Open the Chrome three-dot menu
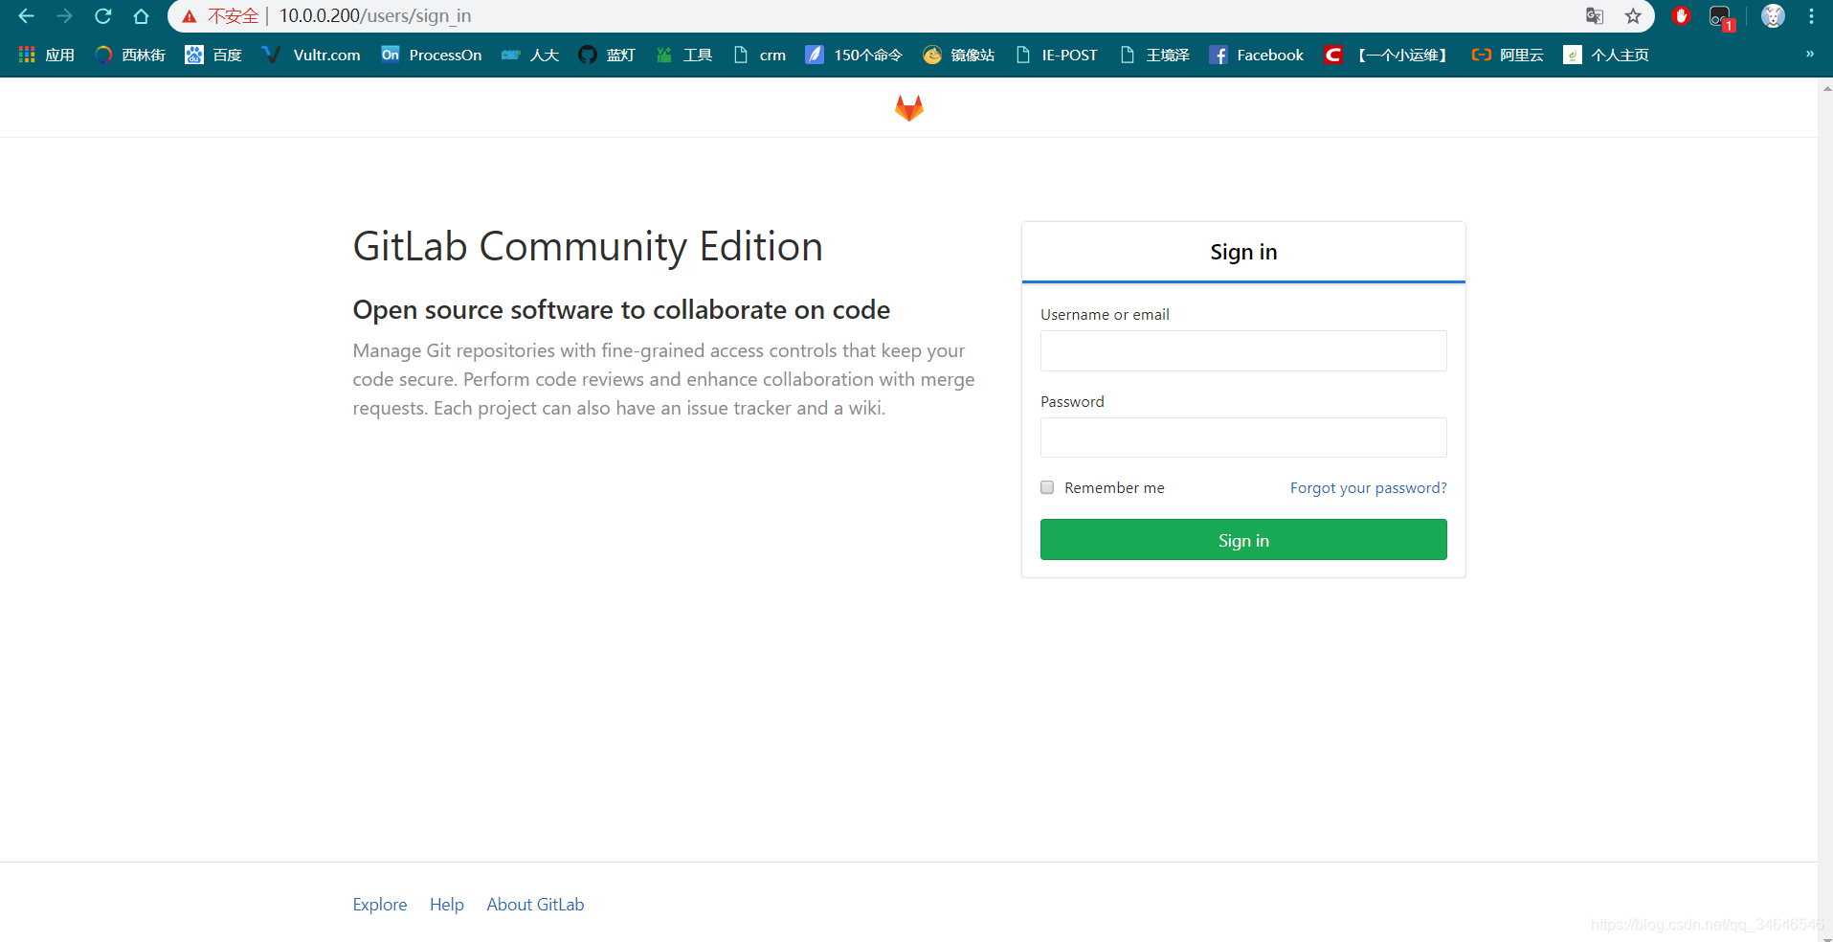The width and height of the screenshot is (1833, 942). click(x=1811, y=16)
